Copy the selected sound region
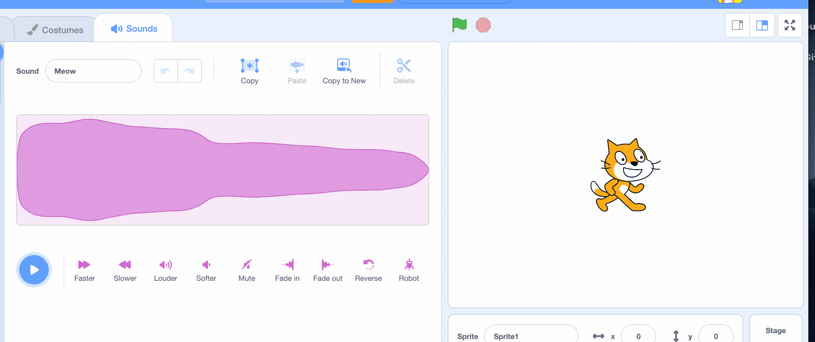 250,71
